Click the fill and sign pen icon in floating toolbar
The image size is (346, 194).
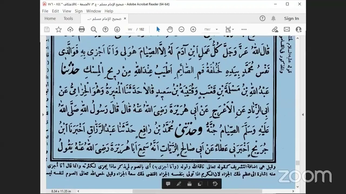[x=215, y=184]
